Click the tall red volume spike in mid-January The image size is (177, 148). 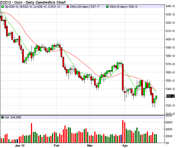[32, 133]
